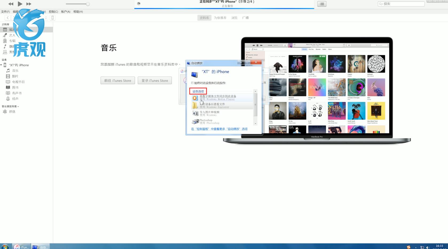Select "XT"的 iPhone in the sidebar

(19, 65)
